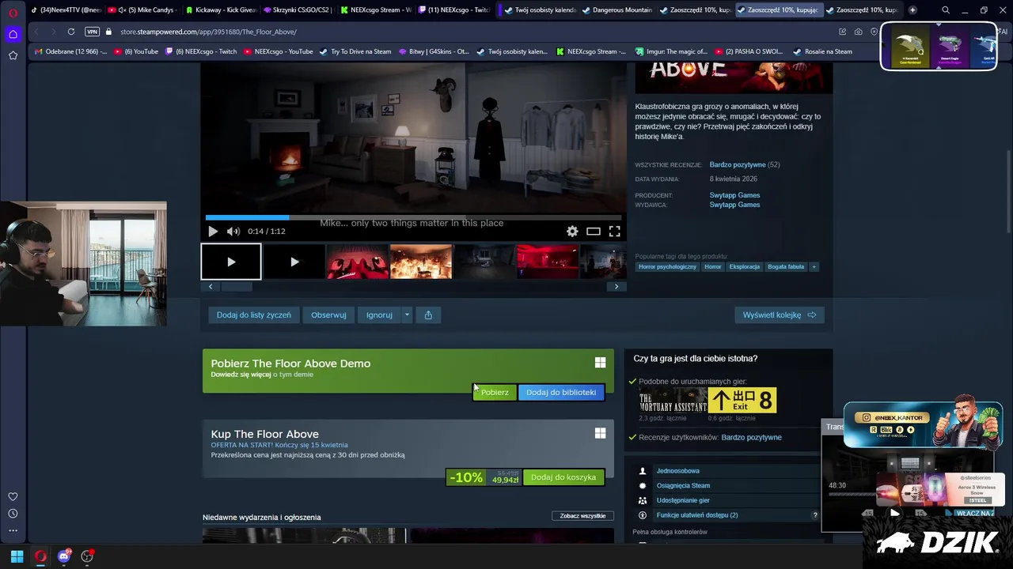Expand tags with the plus button

814,267
